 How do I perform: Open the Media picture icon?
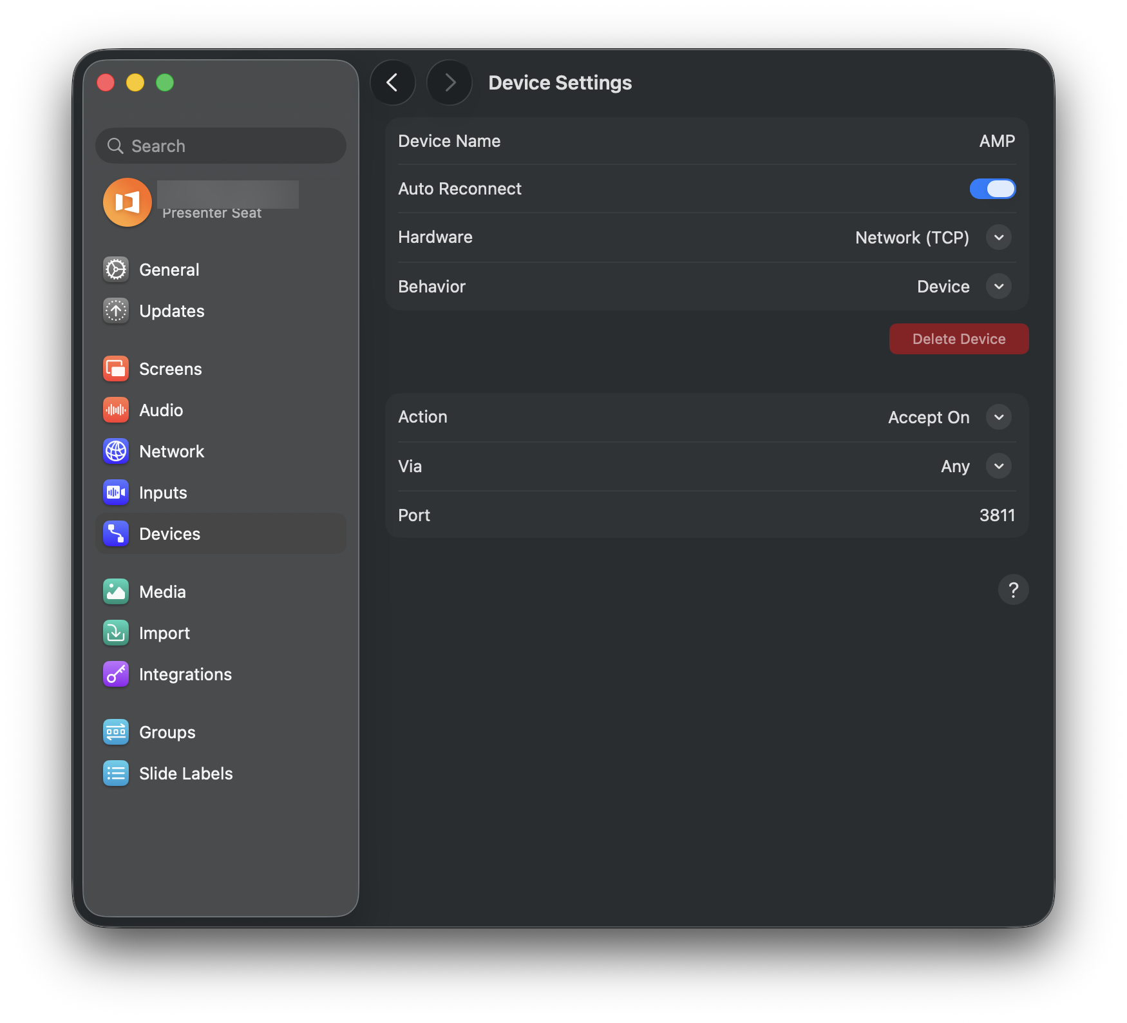tap(116, 591)
